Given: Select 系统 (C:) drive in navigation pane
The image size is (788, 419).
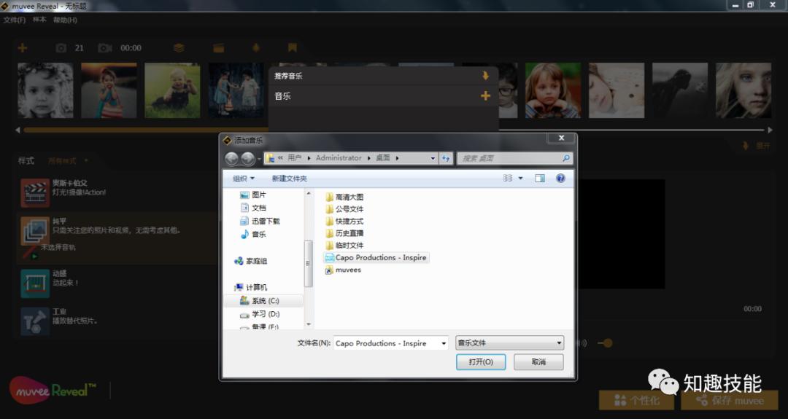Looking at the screenshot, I should [265, 301].
